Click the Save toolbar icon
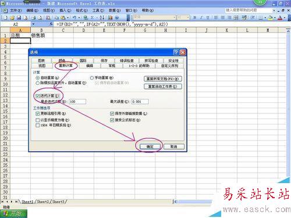This screenshot has width=291, height=218. pyautogui.click(x=19, y=18)
